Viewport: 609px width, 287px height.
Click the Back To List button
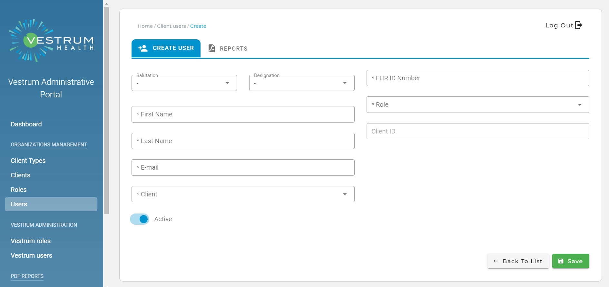pyautogui.click(x=518, y=261)
